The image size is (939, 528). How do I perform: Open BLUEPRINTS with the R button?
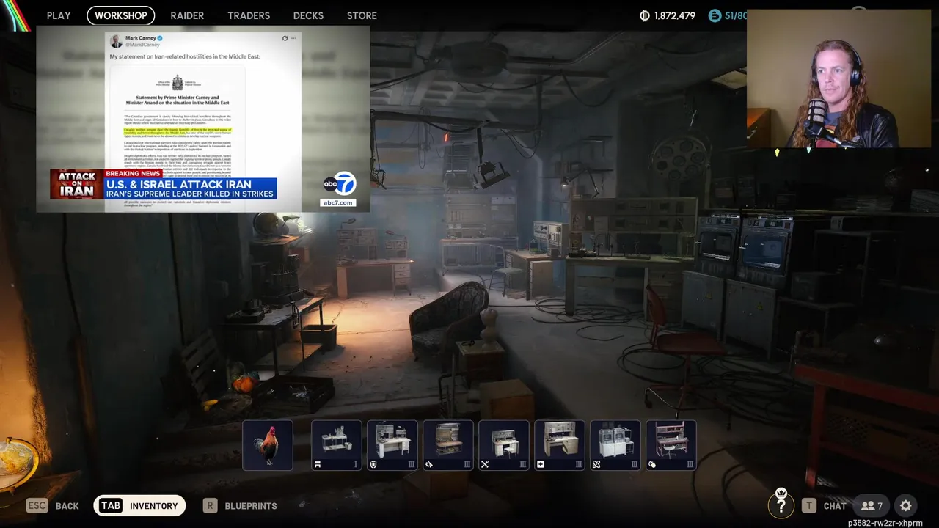point(240,506)
